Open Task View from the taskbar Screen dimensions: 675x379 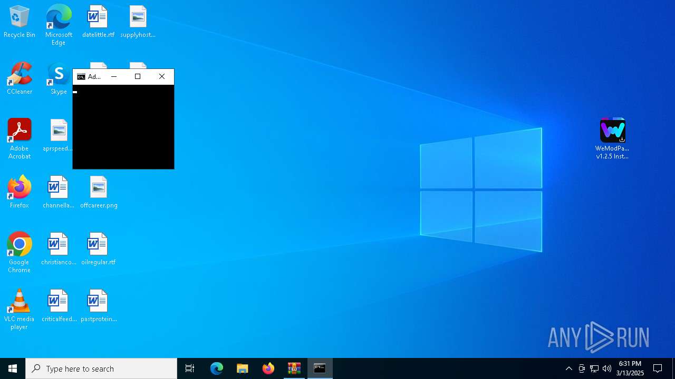pos(190,368)
